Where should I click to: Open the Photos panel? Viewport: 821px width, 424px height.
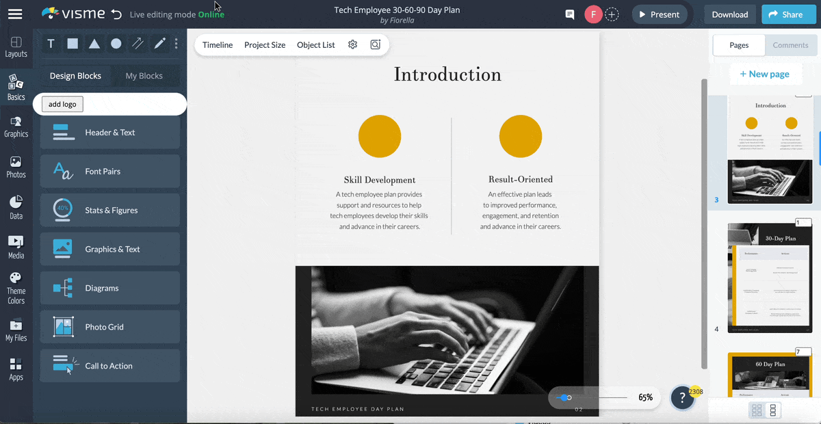(16, 166)
